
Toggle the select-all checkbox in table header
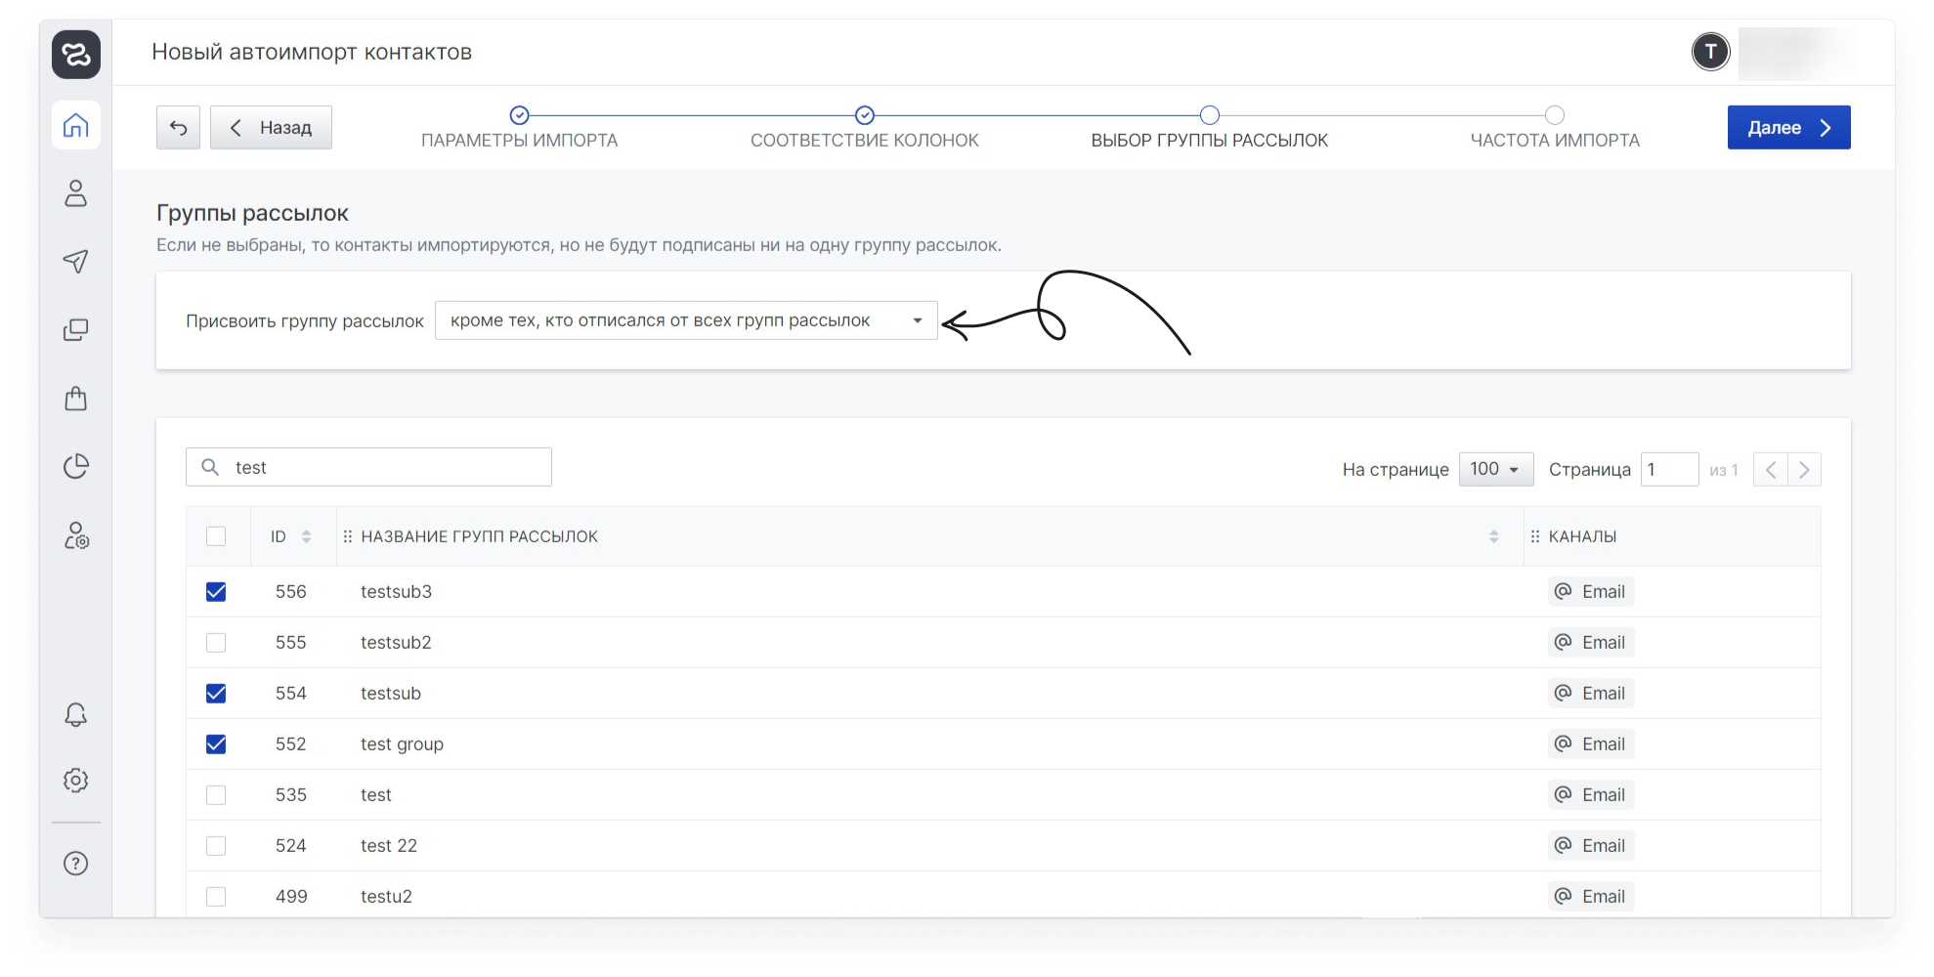(x=216, y=536)
